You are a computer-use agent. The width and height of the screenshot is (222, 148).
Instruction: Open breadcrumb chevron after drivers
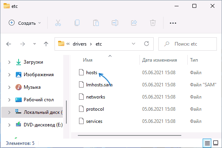pyautogui.click(x=91, y=44)
